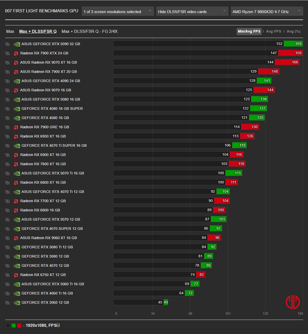This screenshot has width=308, height=334.
Task: Click the NVIDIA logo beside RTX 5070 Ti
Action: pos(17,173)
